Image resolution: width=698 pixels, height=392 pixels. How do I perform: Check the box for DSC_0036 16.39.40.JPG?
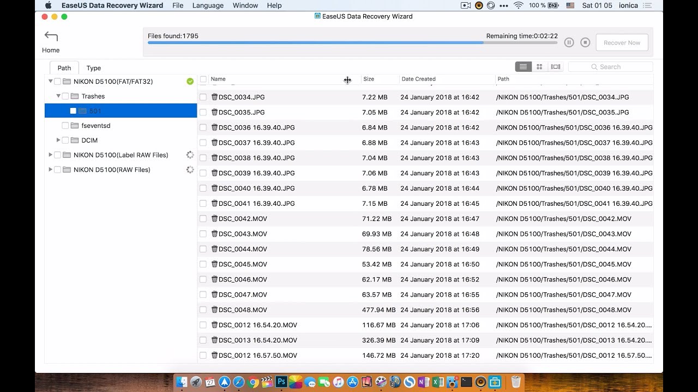[x=203, y=127]
